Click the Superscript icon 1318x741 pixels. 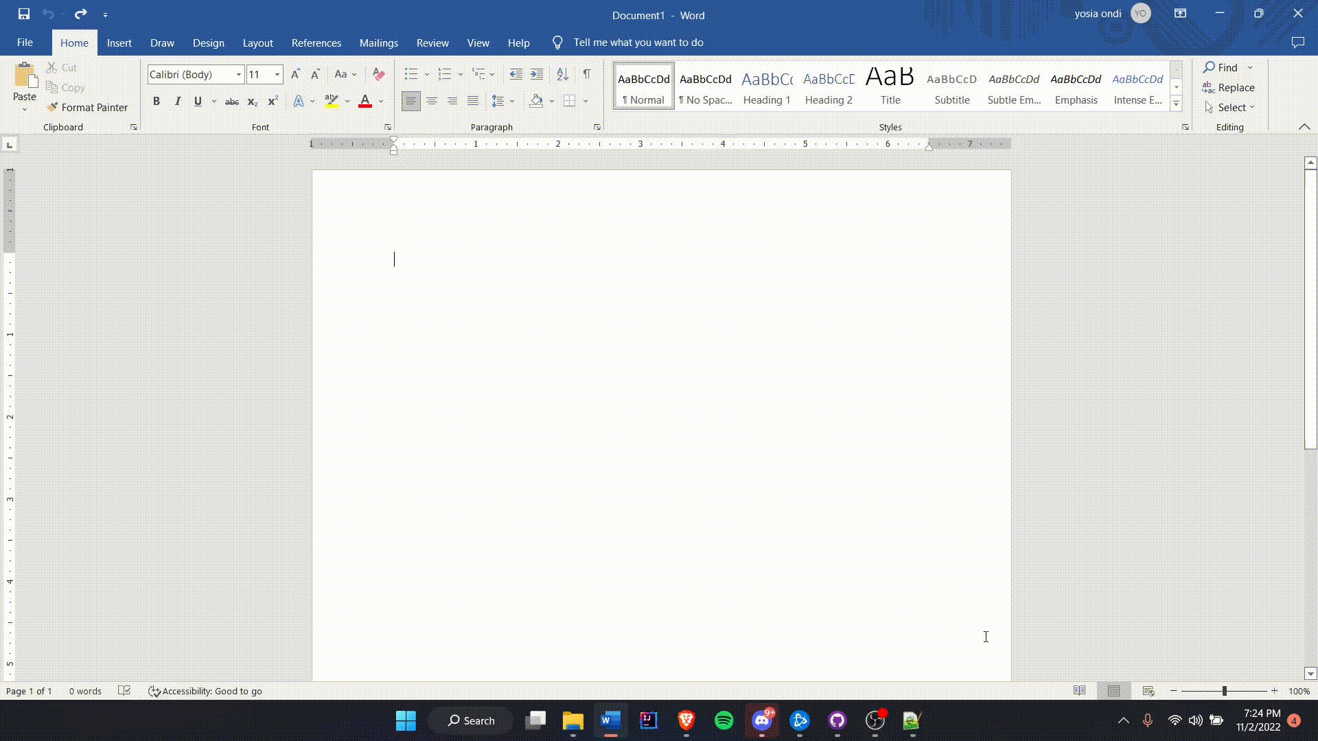tap(273, 102)
